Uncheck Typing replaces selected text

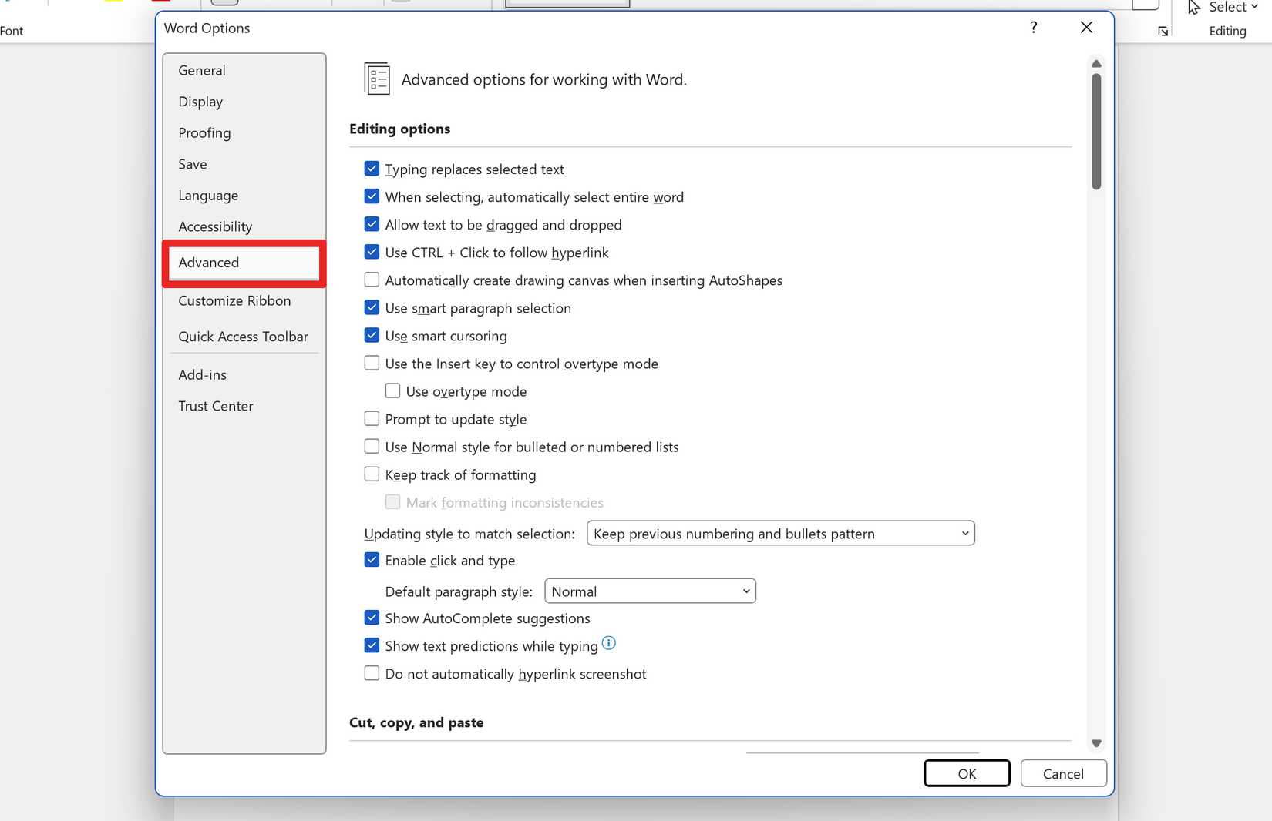pyautogui.click(x=372, y=168)
